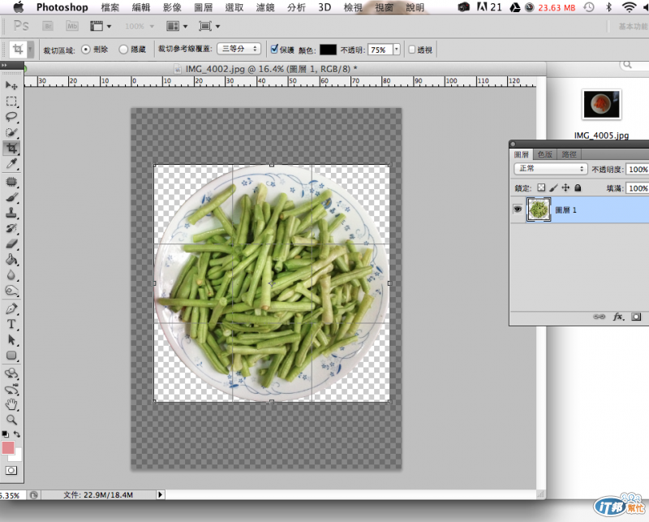Select the Dodge tool
The width and height of the screenshot is (649, 522).
coord(11,291)
